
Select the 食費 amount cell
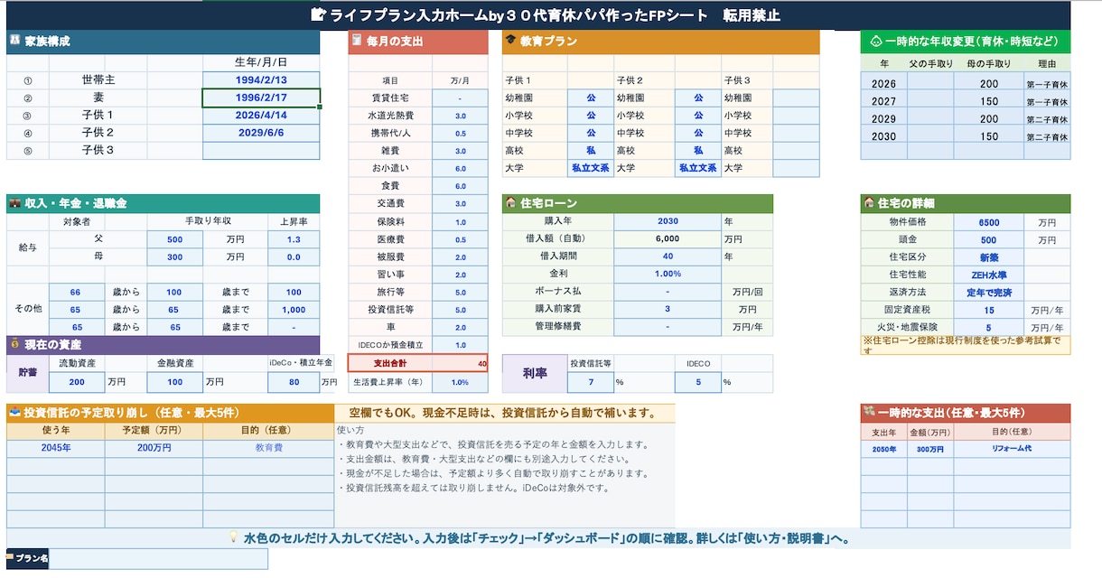[x=460, y=186]
